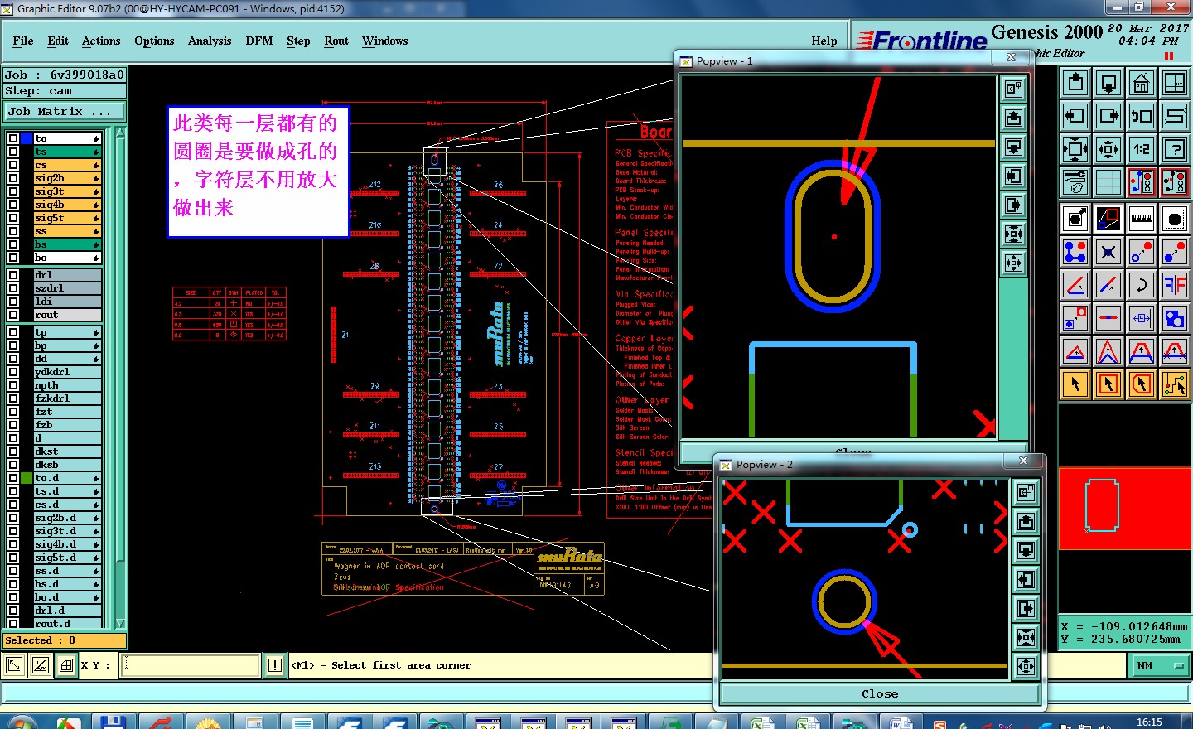This screenshot has height=729, width=1193.
Task: Select the ruler measure tool icon
Action: coord(1142,219)
